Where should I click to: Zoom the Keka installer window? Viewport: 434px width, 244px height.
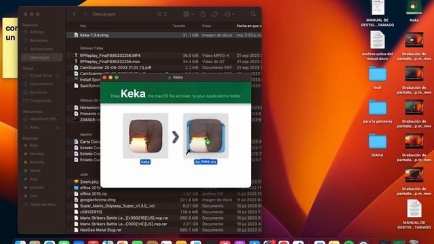coord(117,77)
